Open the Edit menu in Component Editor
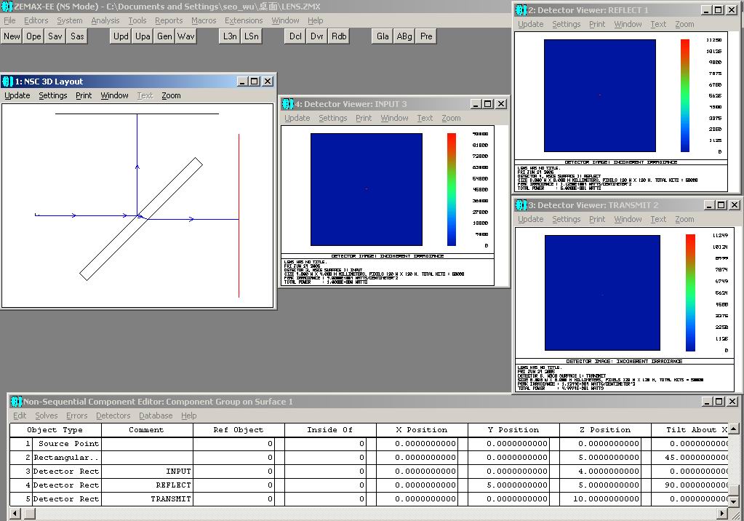The height and width of the screenshot is (521, 744). click(x=20, y=415)
